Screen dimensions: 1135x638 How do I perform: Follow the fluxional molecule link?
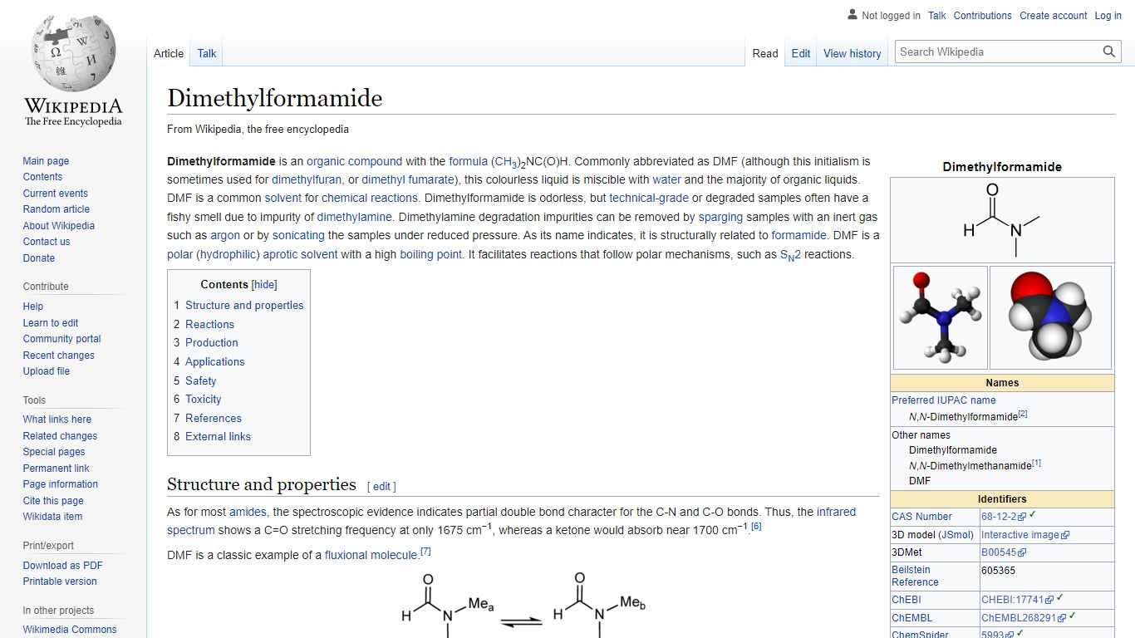click(x=371, y=555)
